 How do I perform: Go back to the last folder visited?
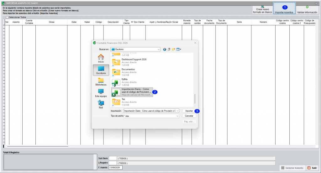[x=165, y=49]
